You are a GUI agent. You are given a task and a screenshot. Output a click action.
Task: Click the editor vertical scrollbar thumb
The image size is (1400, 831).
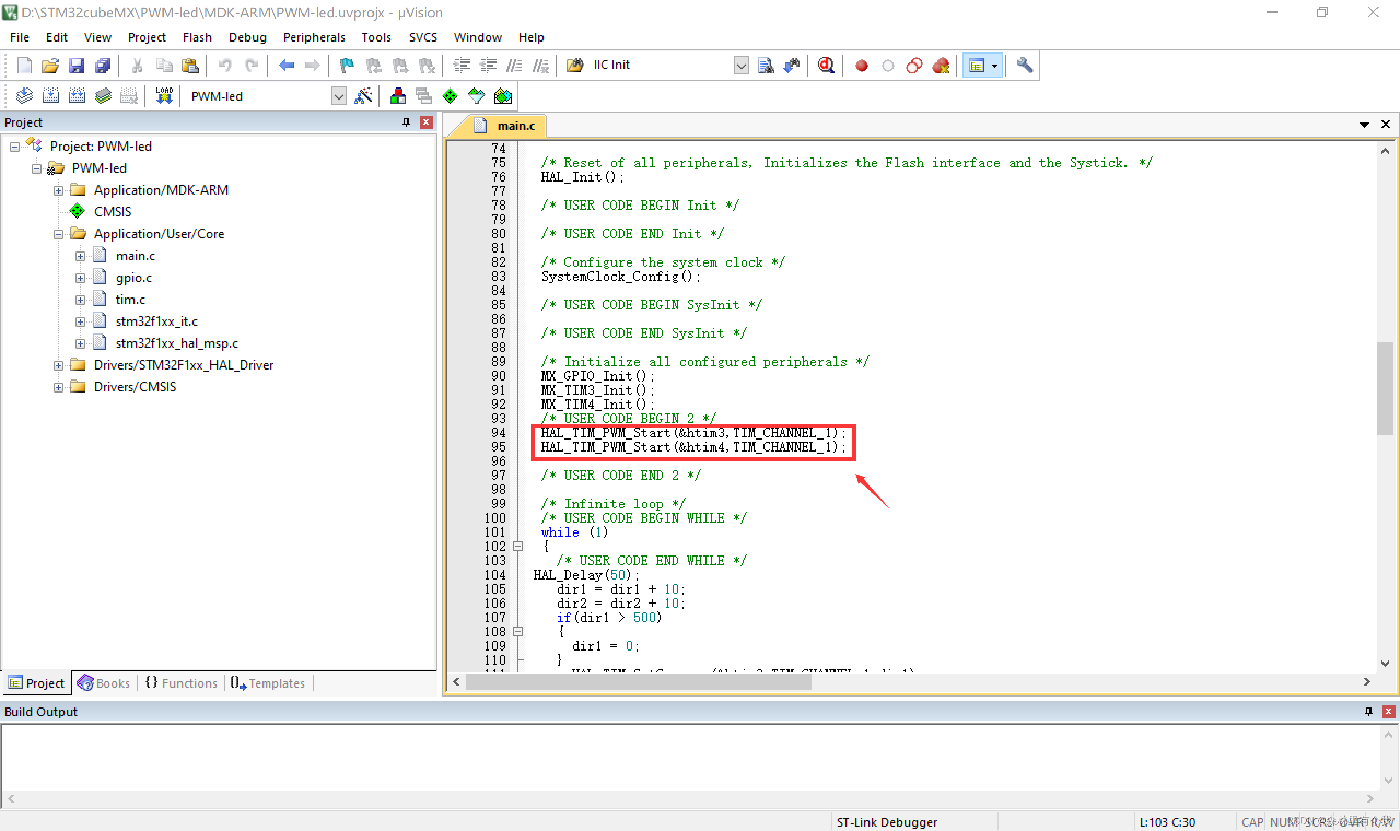tap(1384, 389)
